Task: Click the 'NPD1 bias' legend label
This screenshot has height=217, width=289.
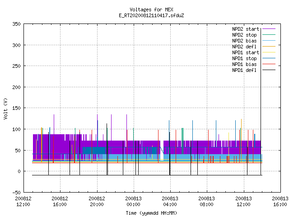Action: 244,64
